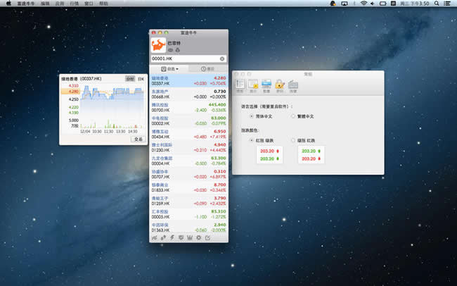The width and height of the screenshot is (457, 286).
Task: Click the line chart icon in bottom toolbar
Action: pos(155,238)
